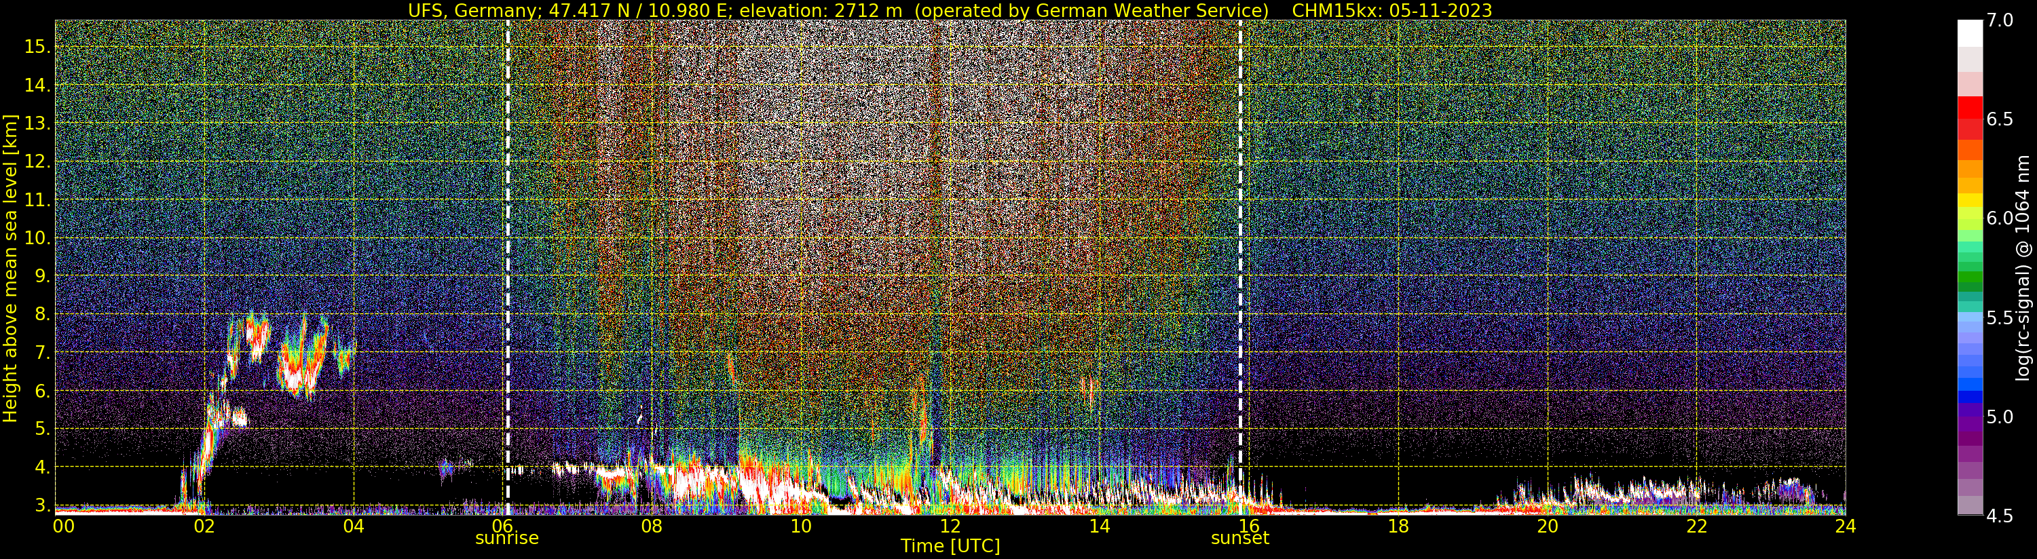
Task: Click the time axis tick '04'
Action: (x=354, y=526)
